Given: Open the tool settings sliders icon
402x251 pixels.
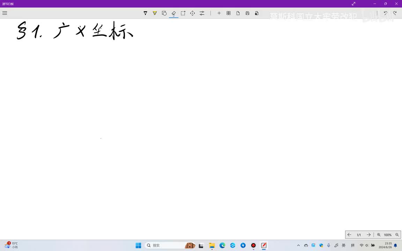Looking at the screenshot, I should [202, 13].
